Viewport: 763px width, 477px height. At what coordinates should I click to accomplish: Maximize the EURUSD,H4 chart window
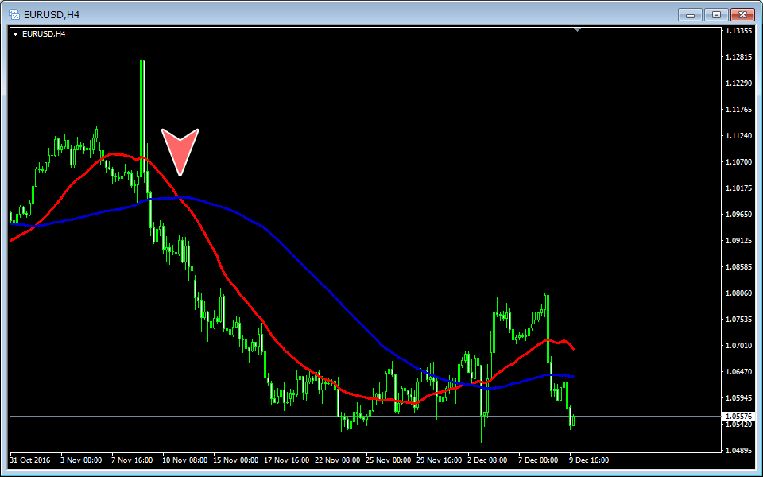pos(716,14)
